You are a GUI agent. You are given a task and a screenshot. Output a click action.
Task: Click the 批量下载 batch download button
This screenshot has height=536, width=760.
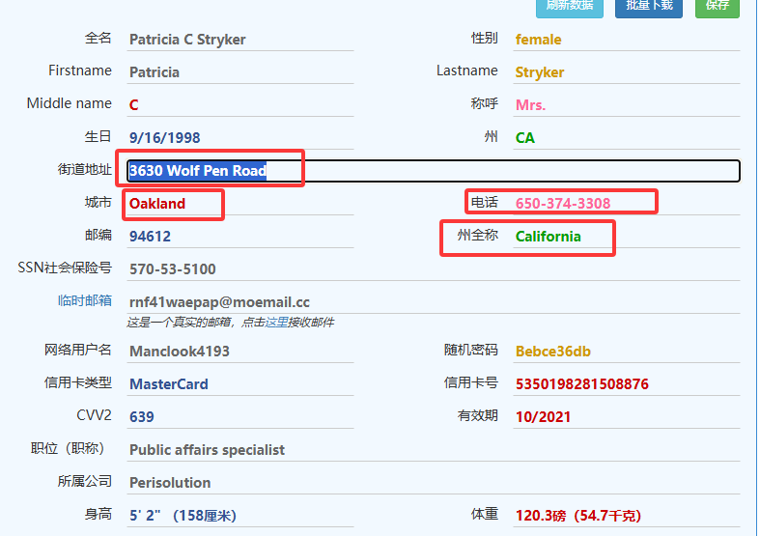click(x=649, y=7)
